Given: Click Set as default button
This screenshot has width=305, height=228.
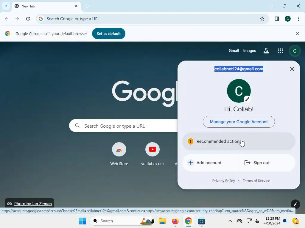Looking at the screenshot, I should click(108, 34).
